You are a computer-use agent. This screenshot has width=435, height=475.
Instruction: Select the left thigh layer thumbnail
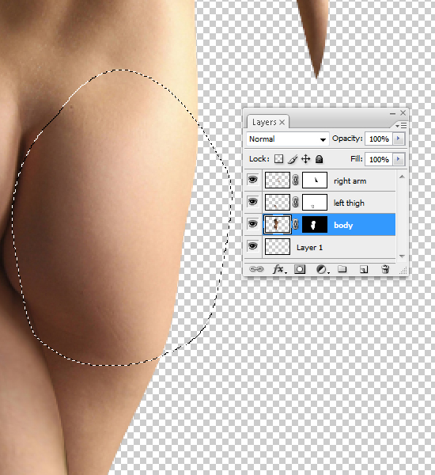tap(278, 203)
